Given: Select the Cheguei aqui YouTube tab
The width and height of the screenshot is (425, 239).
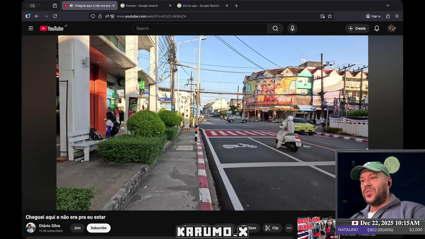Looking at the screenshot, I should (90, 6).
